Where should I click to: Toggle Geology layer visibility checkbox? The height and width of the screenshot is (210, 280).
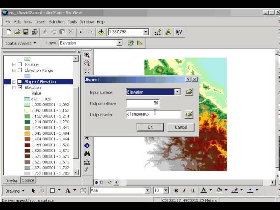(20, 64)
